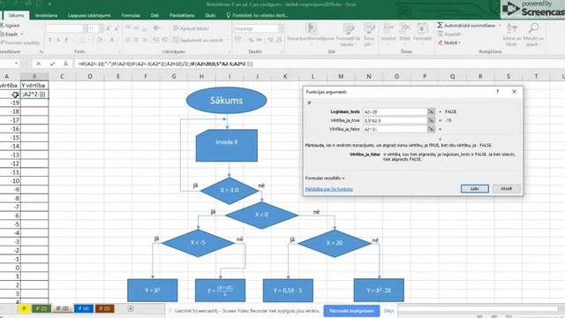Viewport: 565px width, 318px height.
Task: Click the blue stop sharing button
Action: tap(351, 310)
